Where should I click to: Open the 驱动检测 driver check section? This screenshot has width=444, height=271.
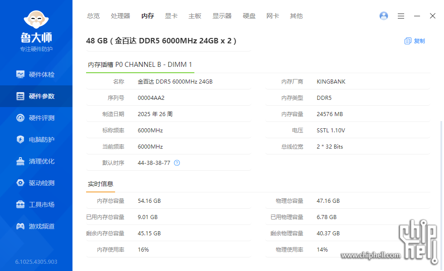[x=36, y=182]
